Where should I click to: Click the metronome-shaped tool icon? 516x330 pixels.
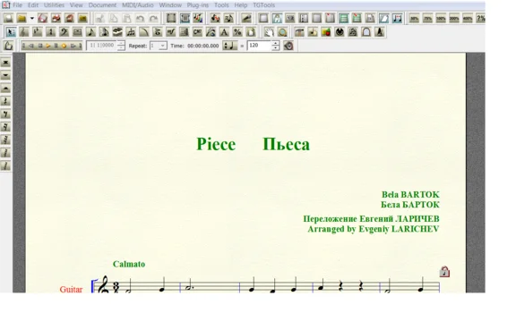click(x=380, y=32)
